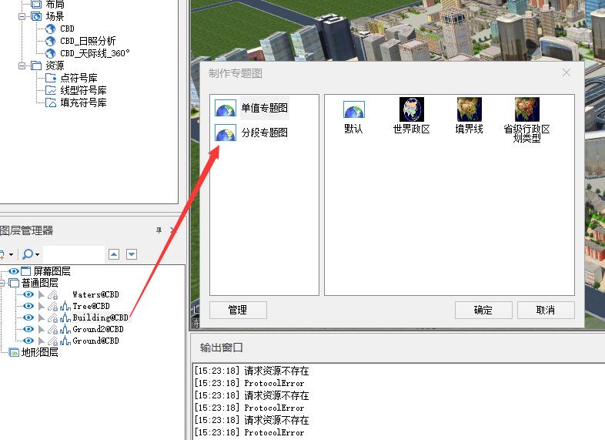Screen dimensions: 605x440
Task: Confirm with the 确定 button
Action: click(x=483, y=311)
